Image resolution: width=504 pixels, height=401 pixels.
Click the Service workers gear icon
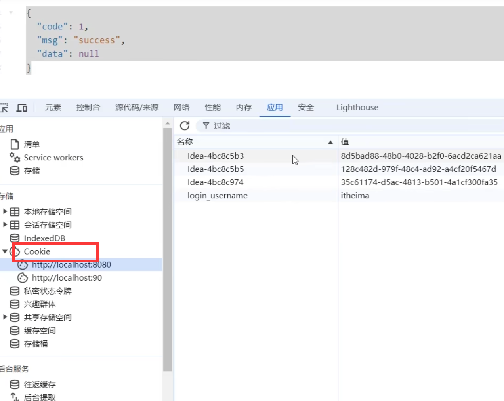pyautogui.click(x=15, y=158)
